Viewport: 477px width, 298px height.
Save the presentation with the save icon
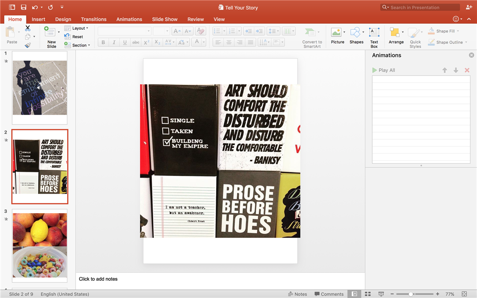click(23, 7)
